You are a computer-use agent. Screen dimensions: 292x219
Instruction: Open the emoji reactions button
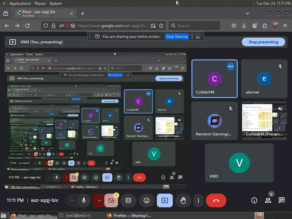point(147,200)
